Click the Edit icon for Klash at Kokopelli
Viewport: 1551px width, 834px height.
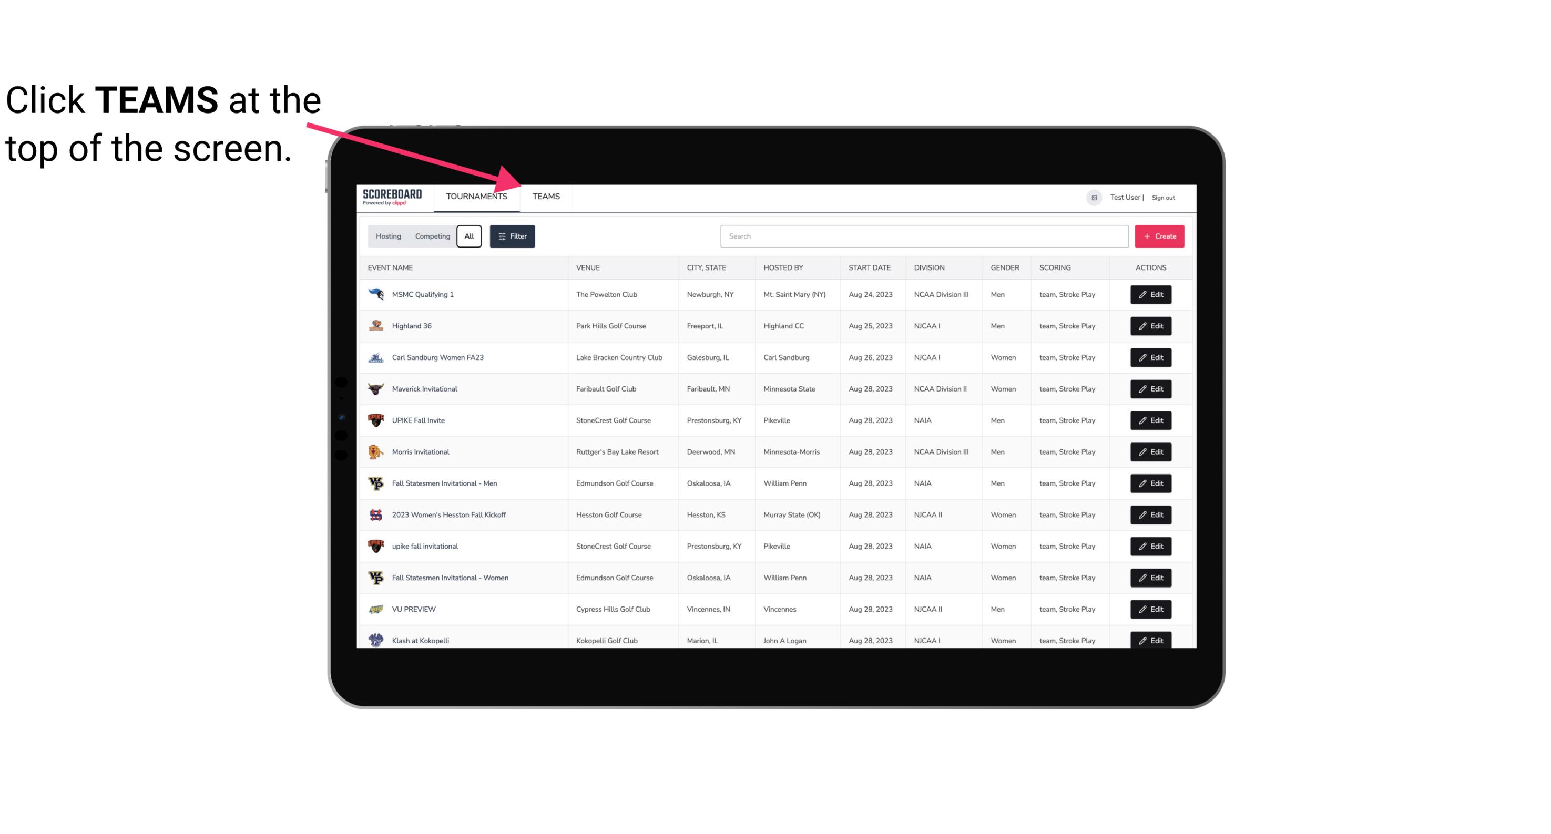point(1150,640)
